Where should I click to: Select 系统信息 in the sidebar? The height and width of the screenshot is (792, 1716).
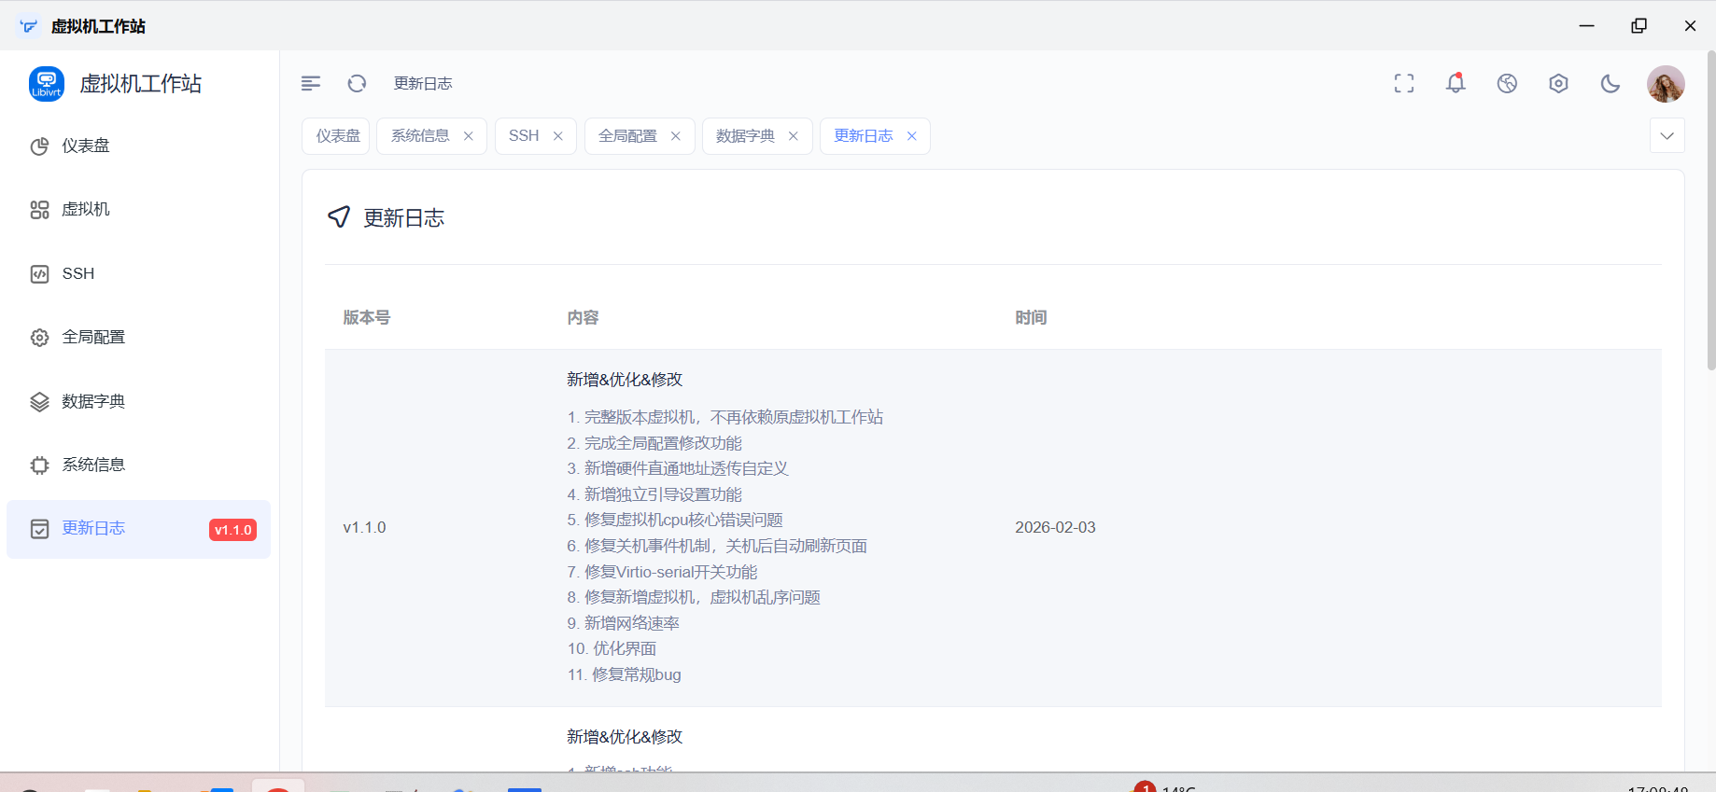[93, 465]
